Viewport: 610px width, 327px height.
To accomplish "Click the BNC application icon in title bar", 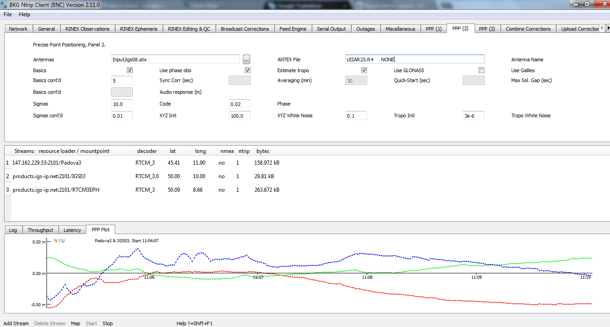I will click(x=5, y=5).
